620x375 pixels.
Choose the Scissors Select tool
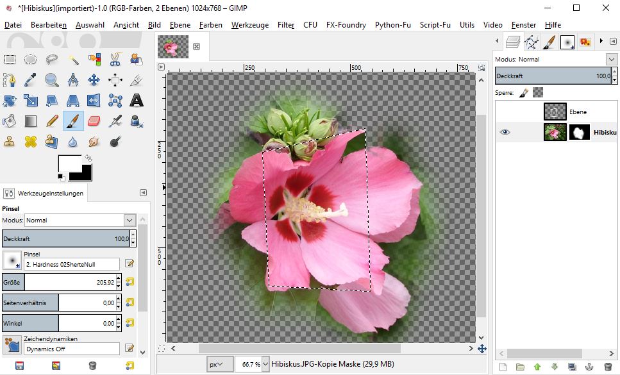coord(115,60)
